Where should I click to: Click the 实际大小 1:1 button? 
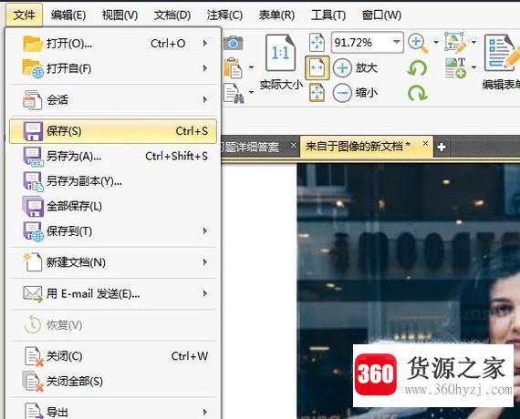click(281, 62)
